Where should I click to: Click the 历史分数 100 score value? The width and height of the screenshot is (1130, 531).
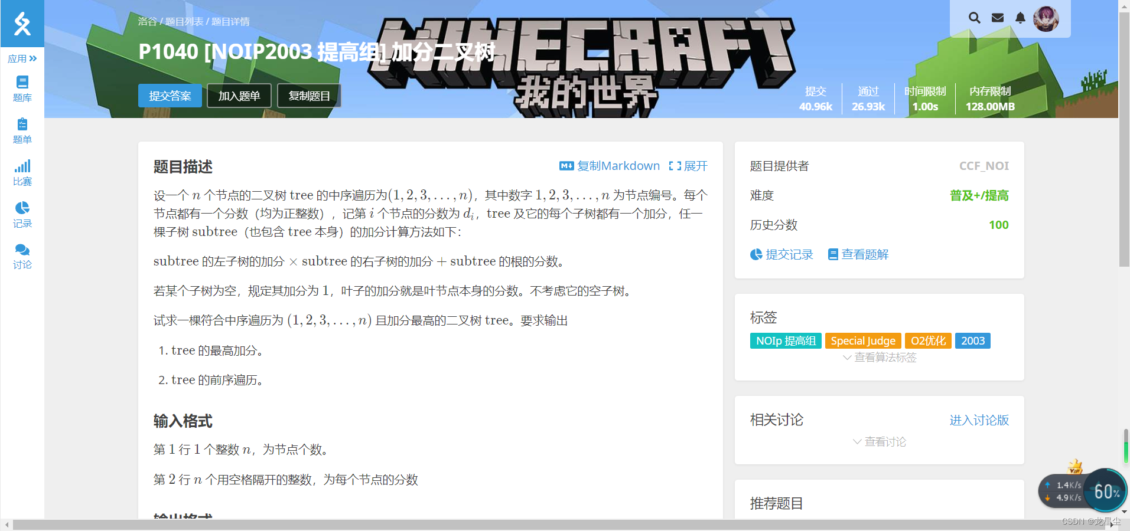click(x=999, y=225)
